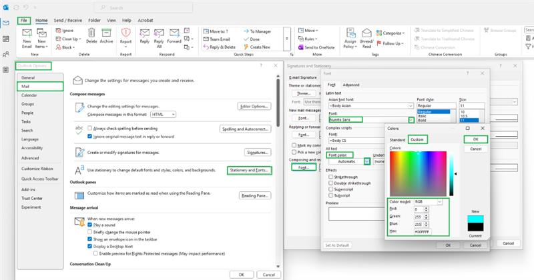
Task: Open the Latin Font name dropdown arrow
Action: pyautogui.click(x=411, y=120)
